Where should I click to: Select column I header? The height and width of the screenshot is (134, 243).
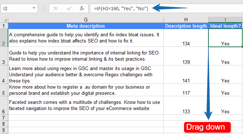click(225, 20)
